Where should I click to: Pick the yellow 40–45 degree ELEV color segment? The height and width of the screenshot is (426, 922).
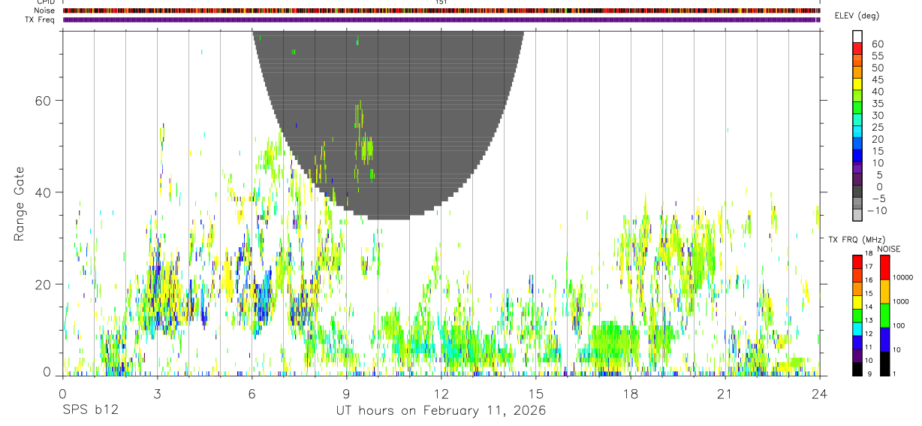857,84
